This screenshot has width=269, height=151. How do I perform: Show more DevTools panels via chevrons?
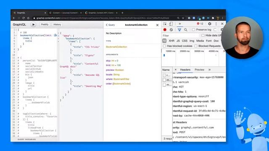pyautogui.click(x=179, y=24)
